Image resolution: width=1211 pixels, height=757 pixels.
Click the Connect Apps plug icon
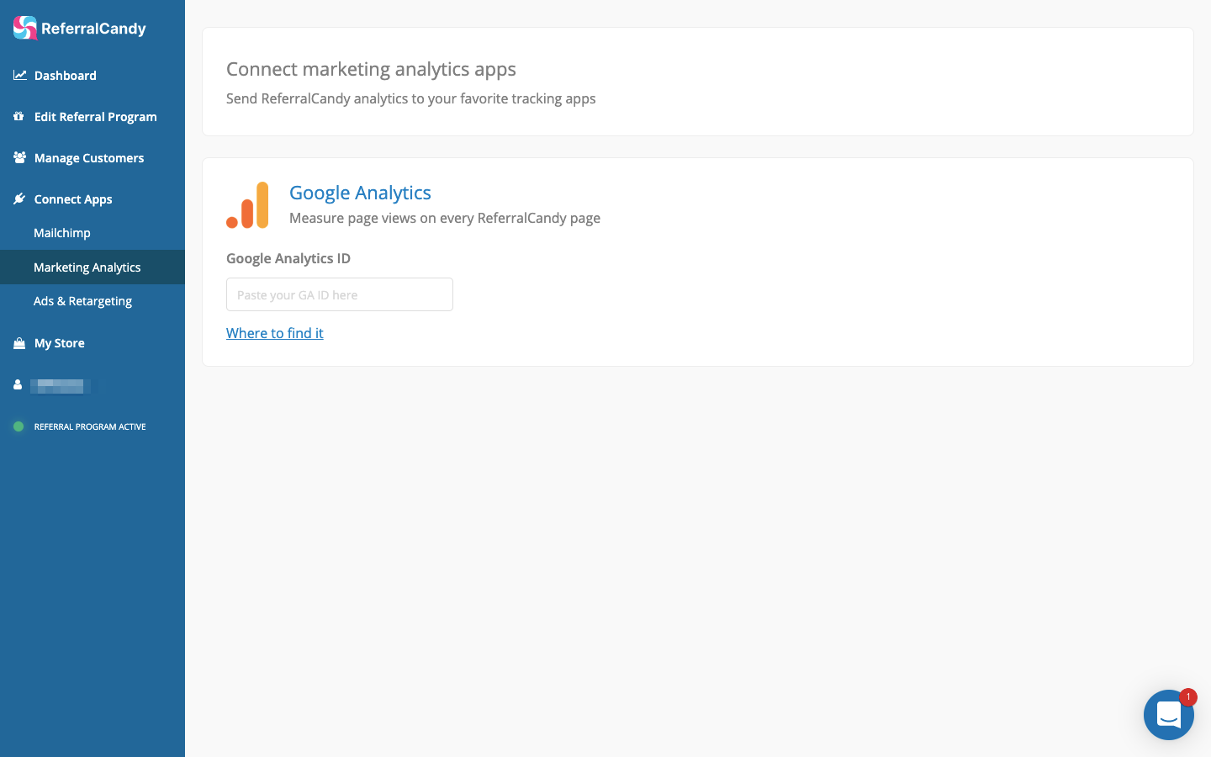pyautogui.click(x=19, y=199)
